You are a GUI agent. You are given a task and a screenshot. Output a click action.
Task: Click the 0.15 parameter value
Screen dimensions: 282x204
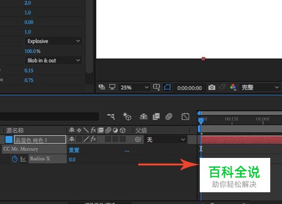[29, 71]
